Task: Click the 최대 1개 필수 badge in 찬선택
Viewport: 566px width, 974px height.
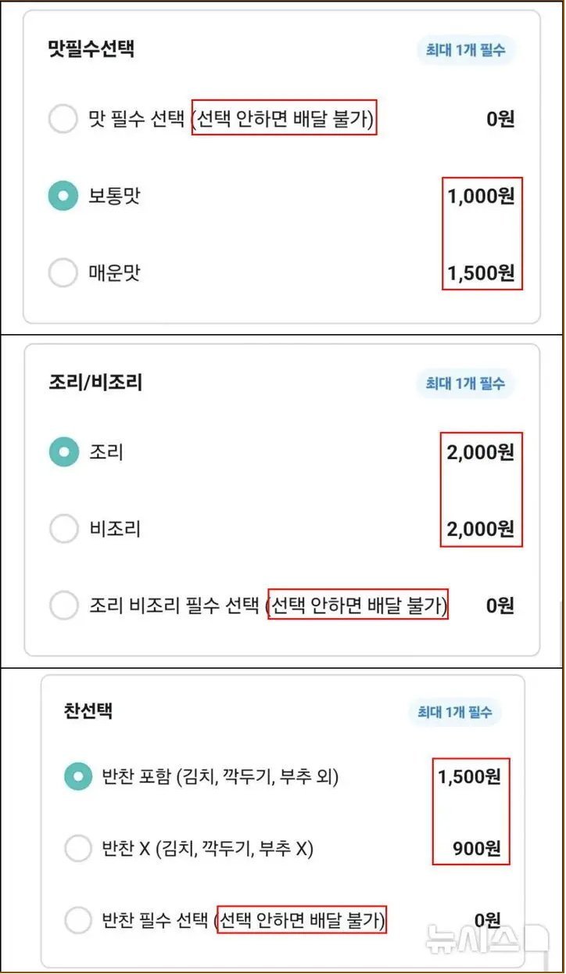Action: pos(454,712)
